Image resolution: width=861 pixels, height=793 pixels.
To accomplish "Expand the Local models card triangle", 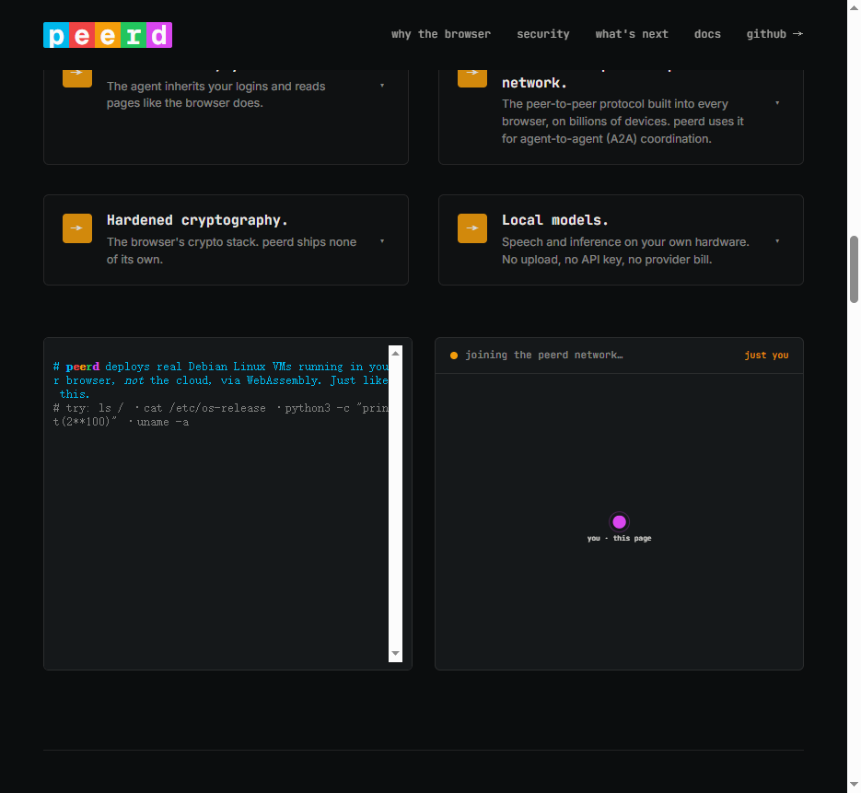I will [777, 241].
